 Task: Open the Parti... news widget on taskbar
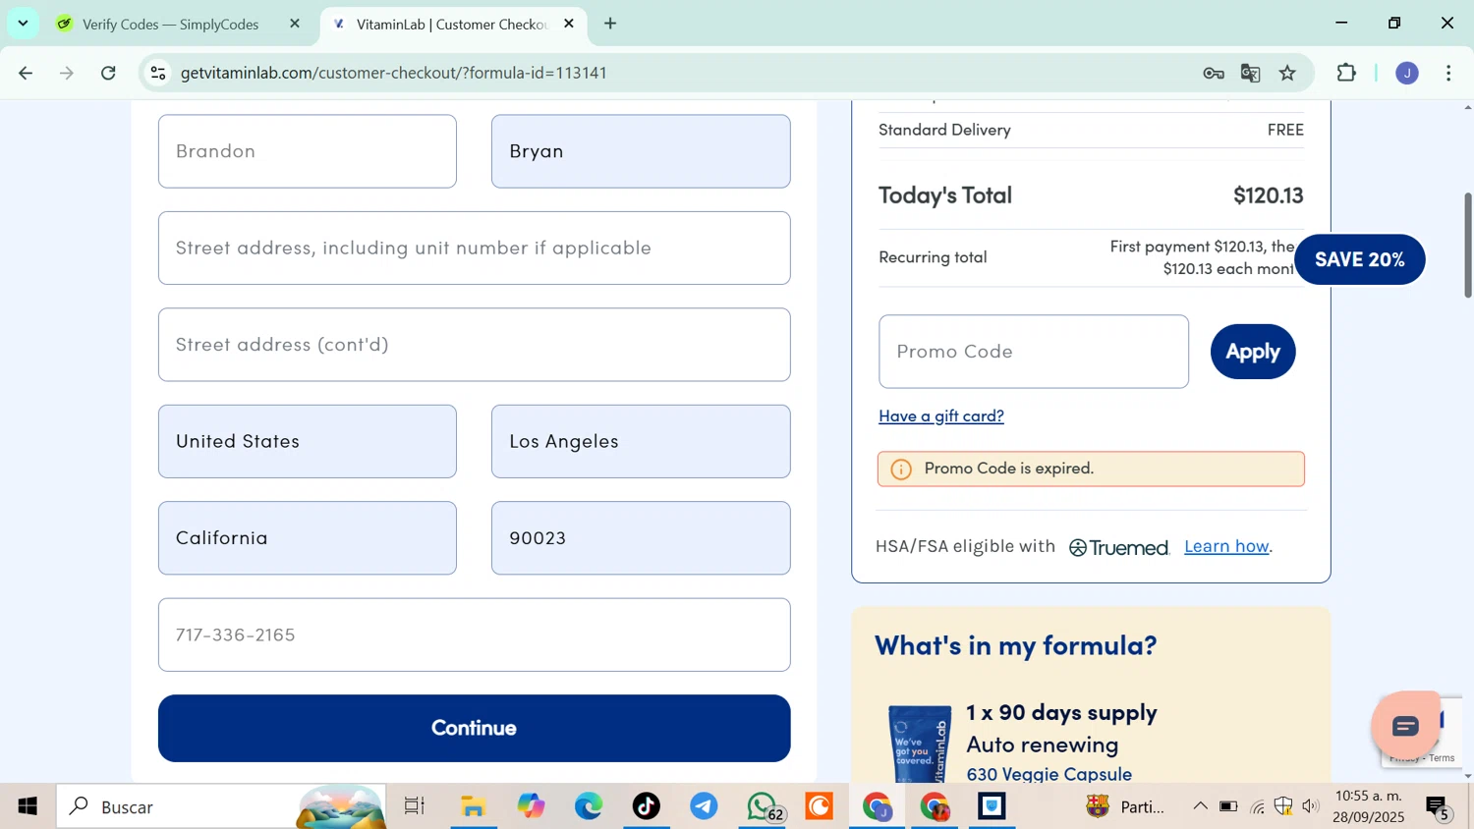pyautogui.click(x=1125, y=806)
